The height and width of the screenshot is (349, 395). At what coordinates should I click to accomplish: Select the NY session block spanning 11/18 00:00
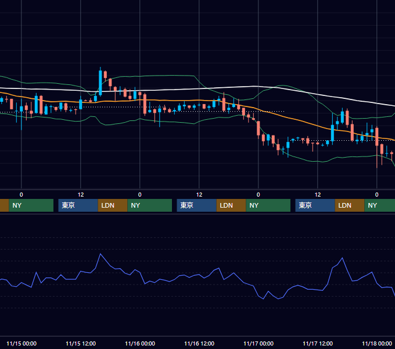point(380,205)
